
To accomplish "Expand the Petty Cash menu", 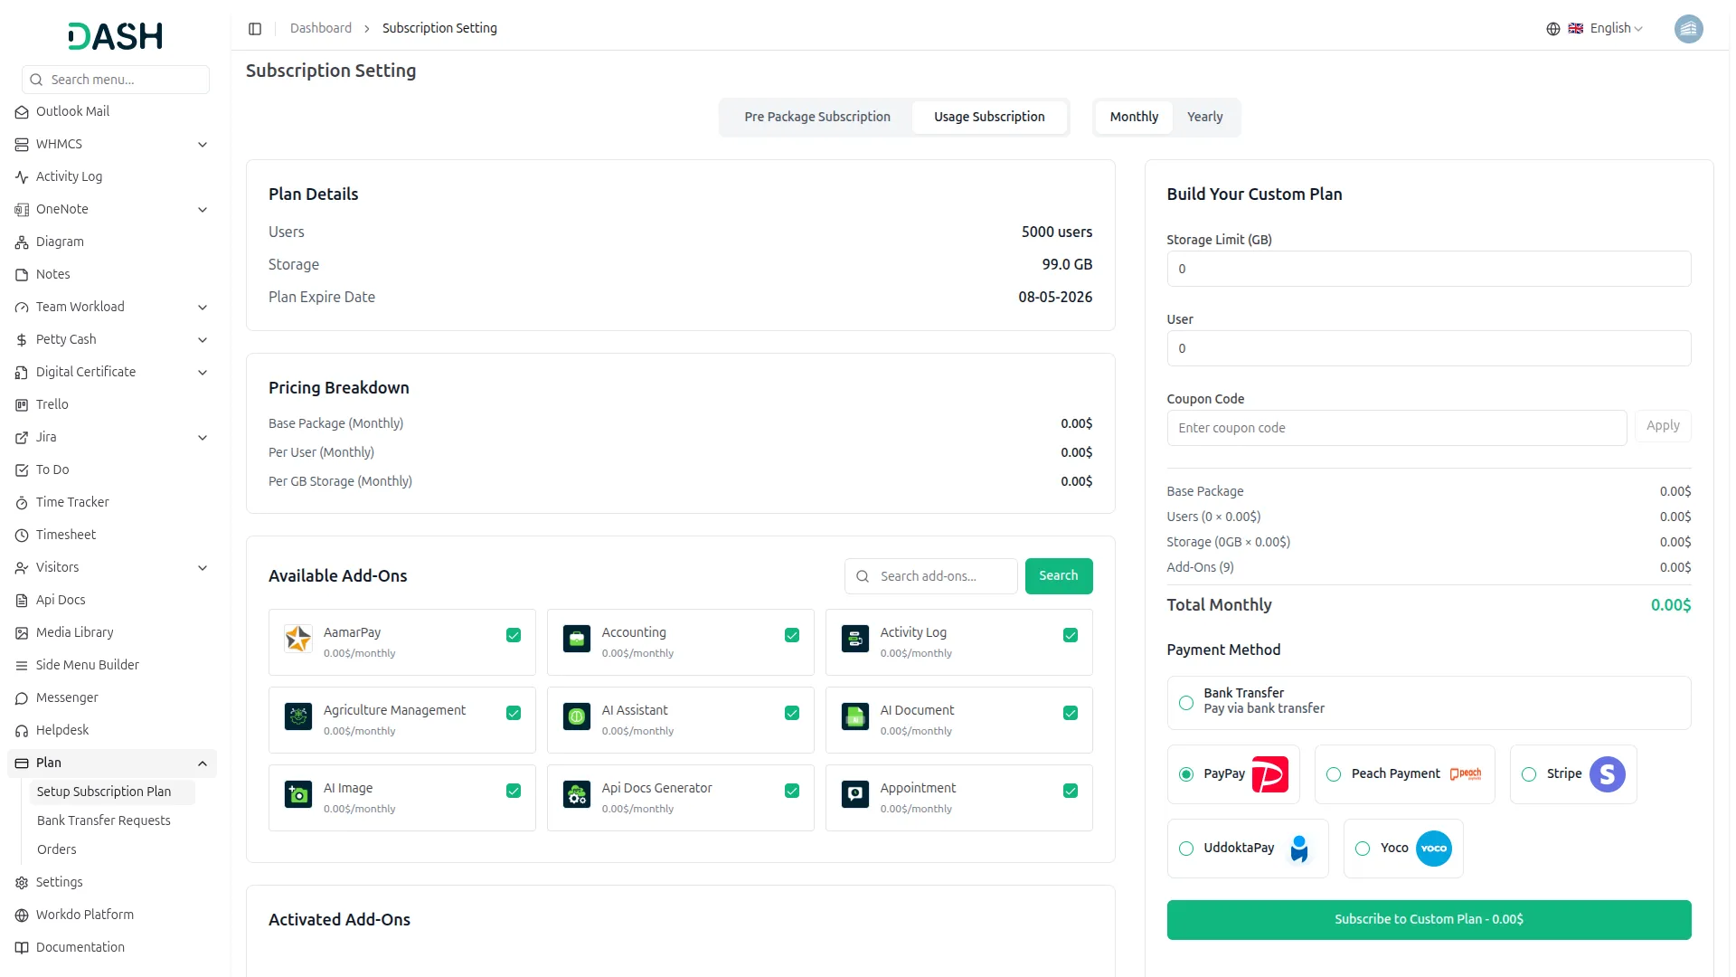I will point(112,340).
